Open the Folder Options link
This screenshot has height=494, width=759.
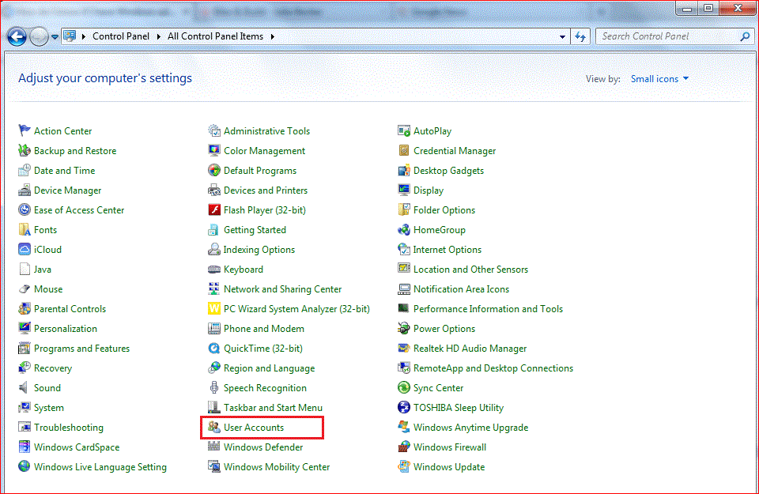pos(444,210)
